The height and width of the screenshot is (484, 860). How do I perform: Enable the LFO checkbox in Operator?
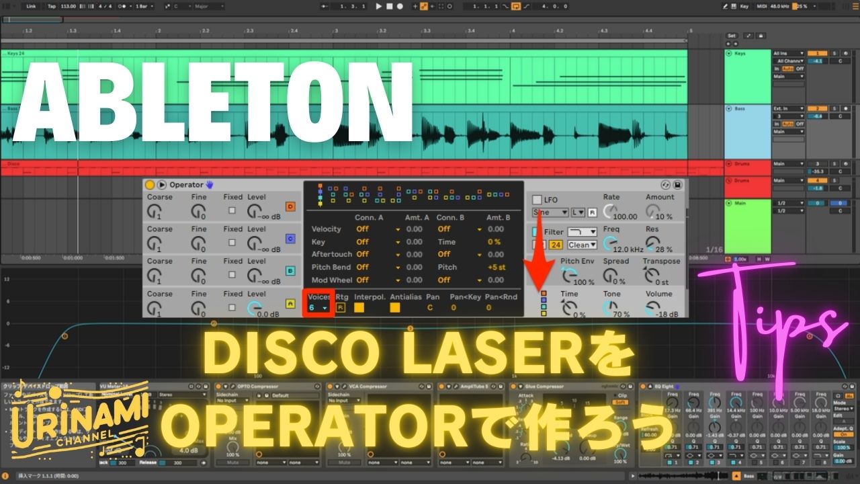point(537,200)
